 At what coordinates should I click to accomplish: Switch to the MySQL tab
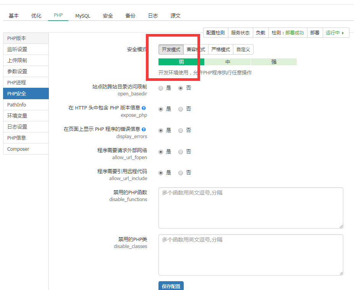point(82,16)
